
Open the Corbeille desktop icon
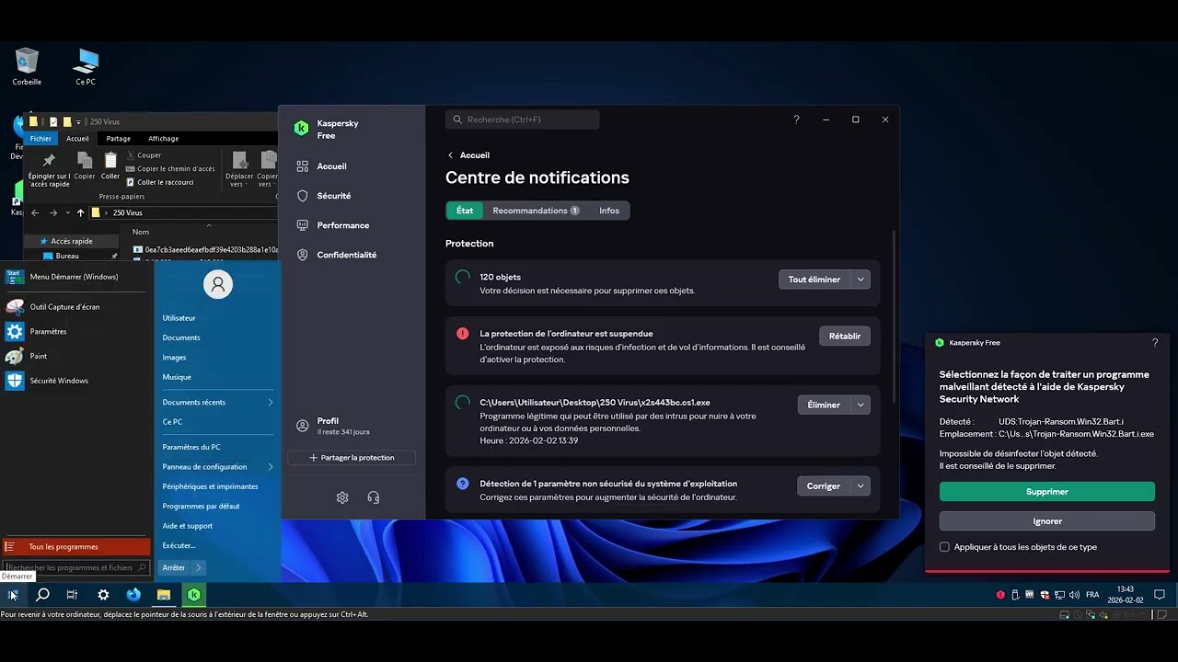(27, 66)
